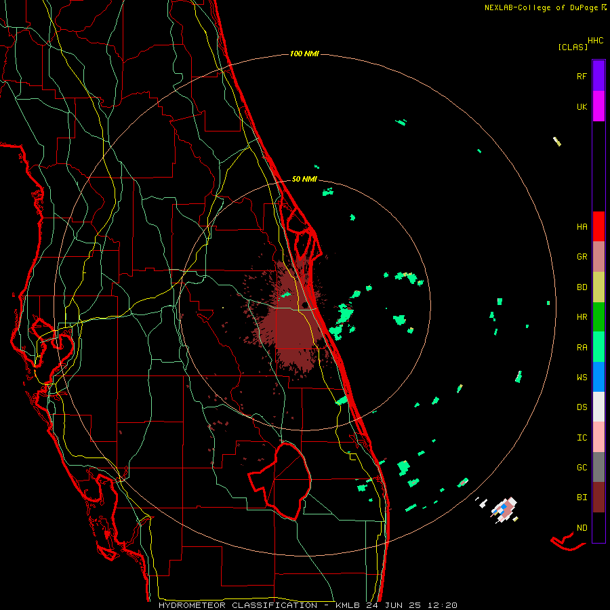
Task: Click the 'BD' legend label
Action: (x=582, y=287)
